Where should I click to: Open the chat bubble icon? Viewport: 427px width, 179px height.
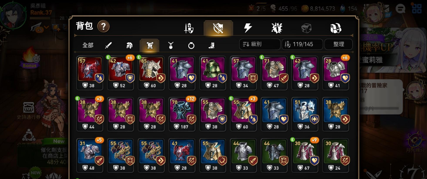point(400,9)
